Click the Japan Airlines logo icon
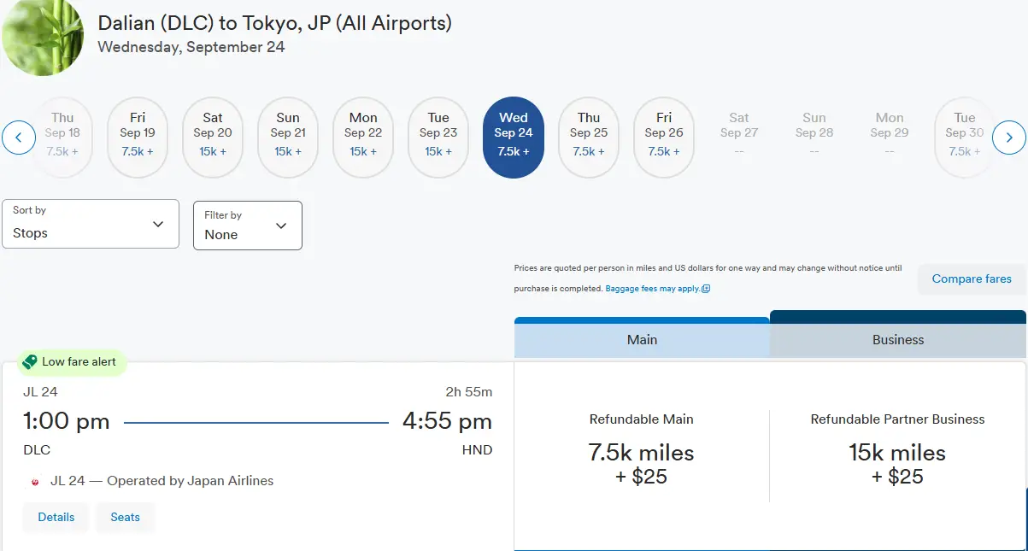Viewport: 1028px width, 551px height. [36, 482]
